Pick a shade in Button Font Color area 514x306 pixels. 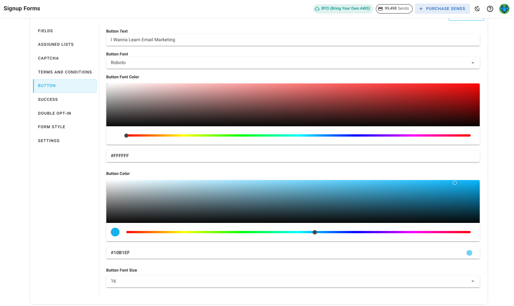pos(293,105)
